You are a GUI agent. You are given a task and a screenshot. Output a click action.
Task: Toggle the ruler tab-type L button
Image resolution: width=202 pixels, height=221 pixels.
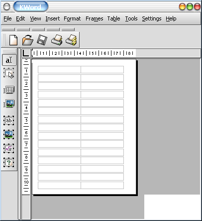[26, 53]
